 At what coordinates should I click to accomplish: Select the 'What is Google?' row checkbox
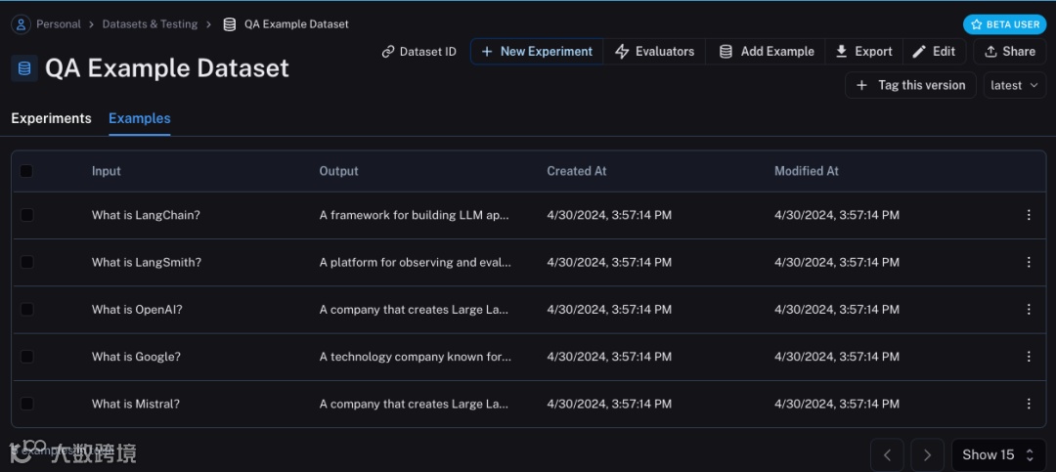click(26, 357)
